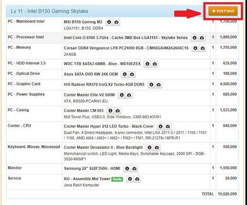Click the PC - Memory category label
The height and width of the screenshot is (205, 247).
click(19, 48)
